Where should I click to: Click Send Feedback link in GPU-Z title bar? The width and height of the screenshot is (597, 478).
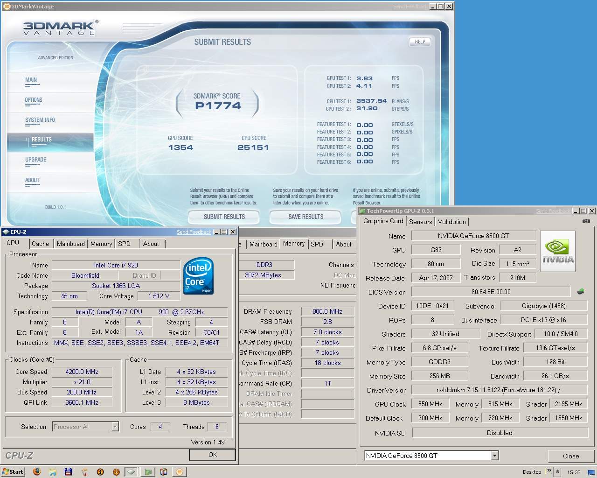552,211
